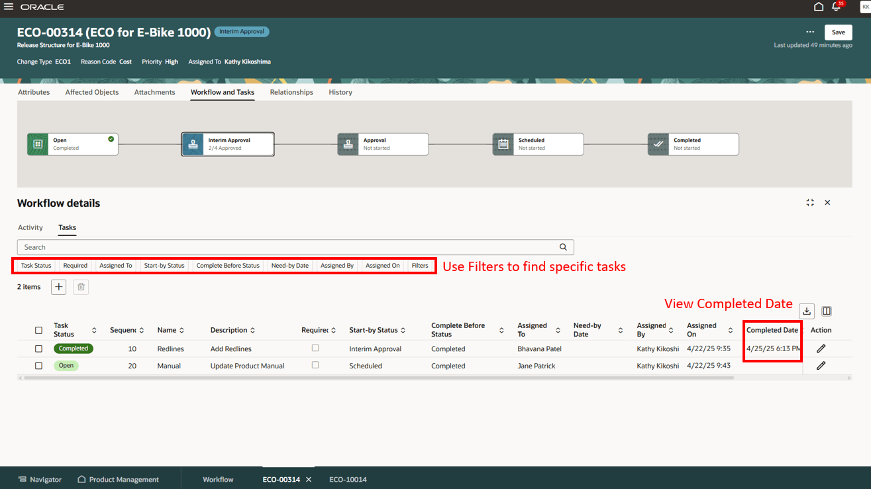Open the Task Status filter chip

click(36, 266)
